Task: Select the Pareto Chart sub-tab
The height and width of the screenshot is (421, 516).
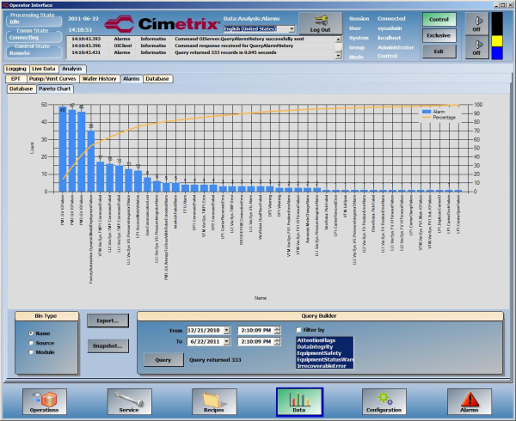Action: click(55, 88)
